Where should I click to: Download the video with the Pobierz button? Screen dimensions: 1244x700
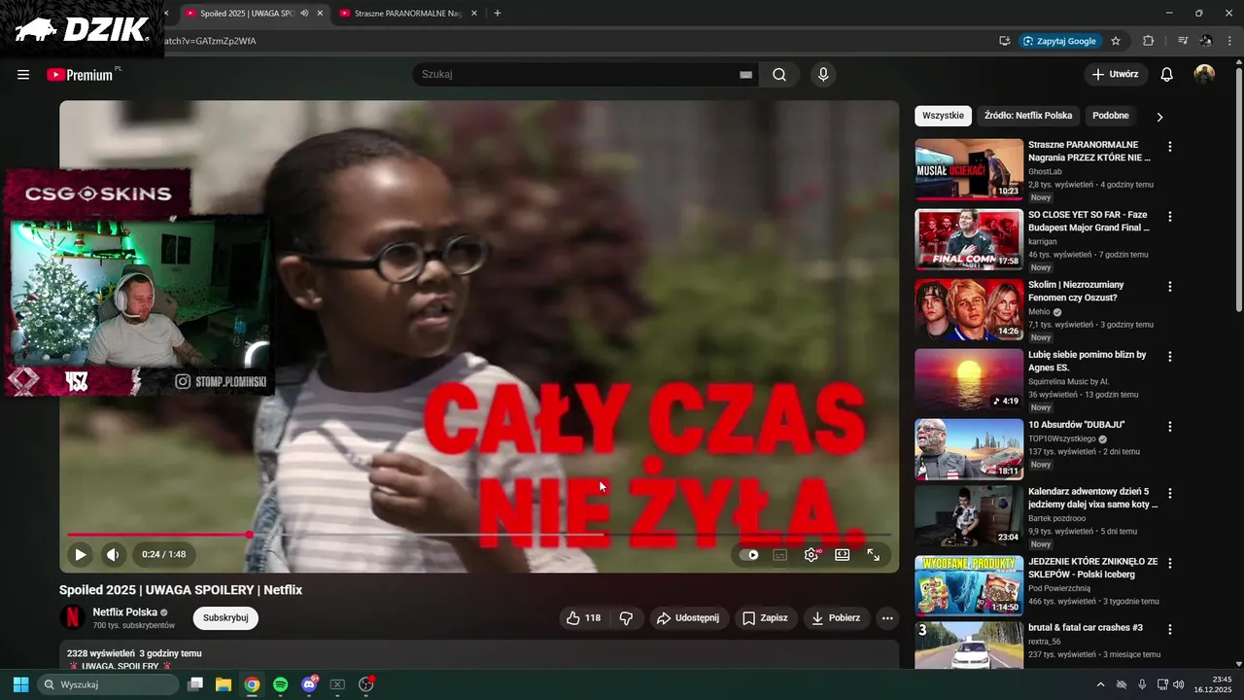836,618
